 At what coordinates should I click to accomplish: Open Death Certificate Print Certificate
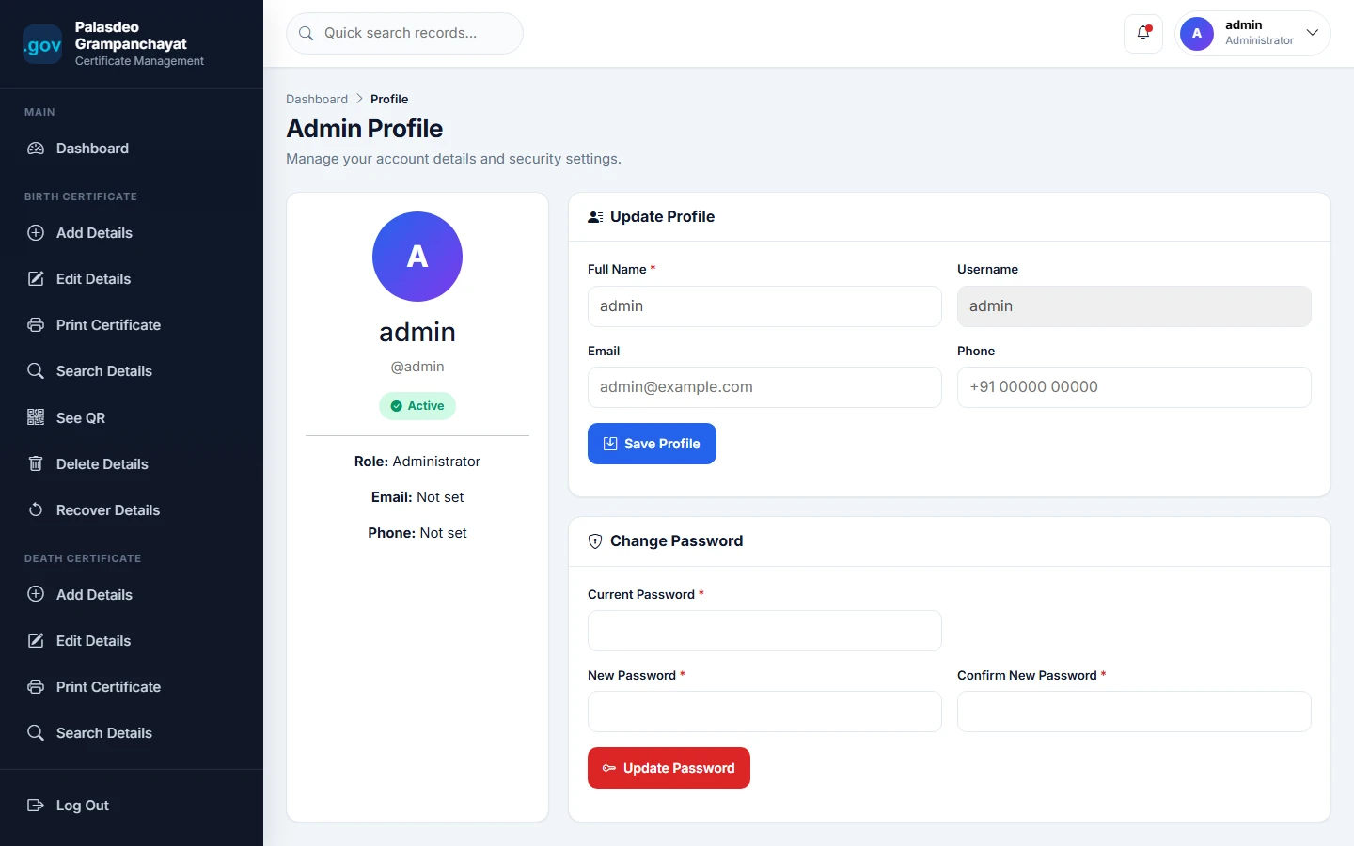132,687
